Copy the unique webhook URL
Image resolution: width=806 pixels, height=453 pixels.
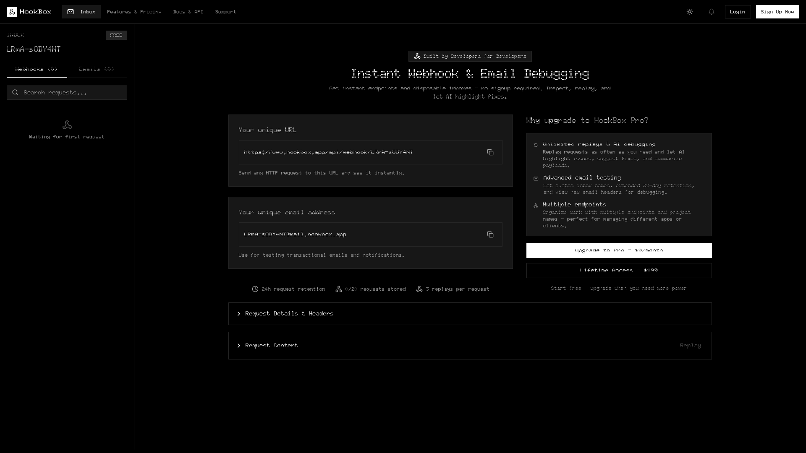(x=490, y=152)
